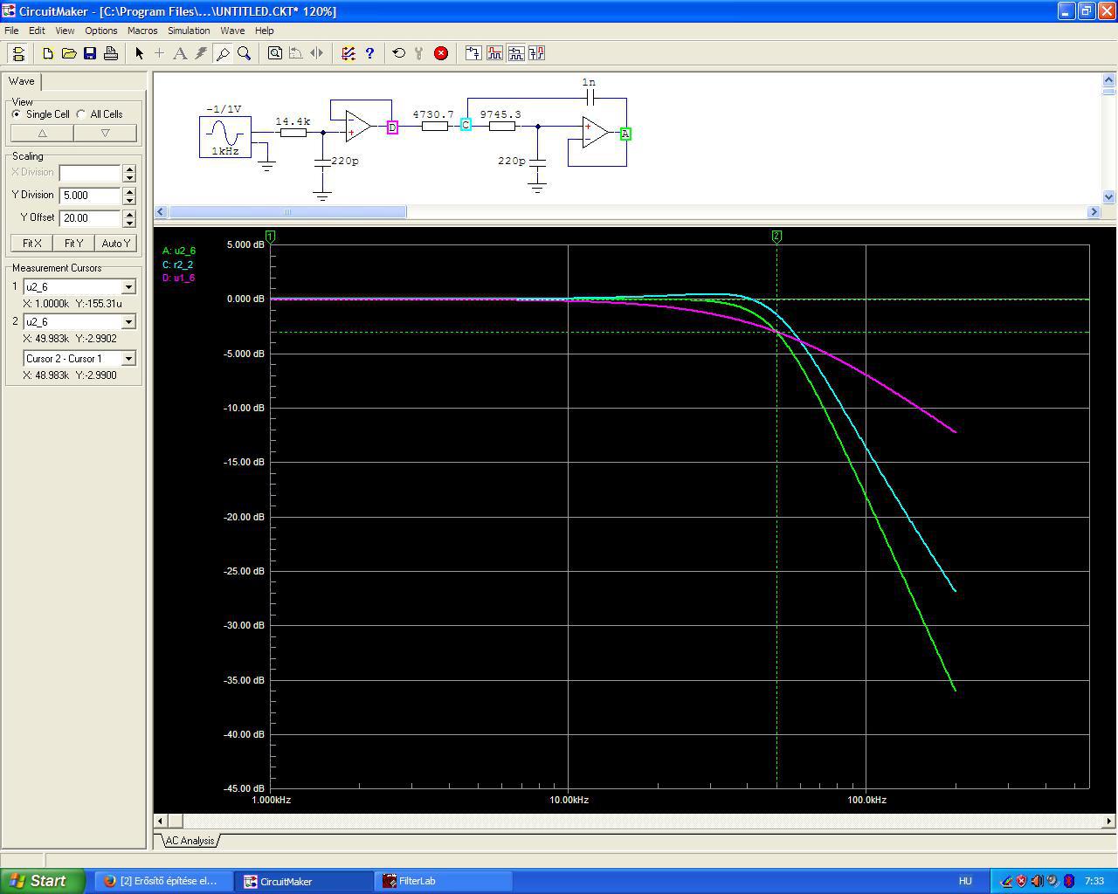The height and width of the screenshot is (894, 1118).
Task: Click the first waveform-window toolbar icon
Action: point(473,53)
